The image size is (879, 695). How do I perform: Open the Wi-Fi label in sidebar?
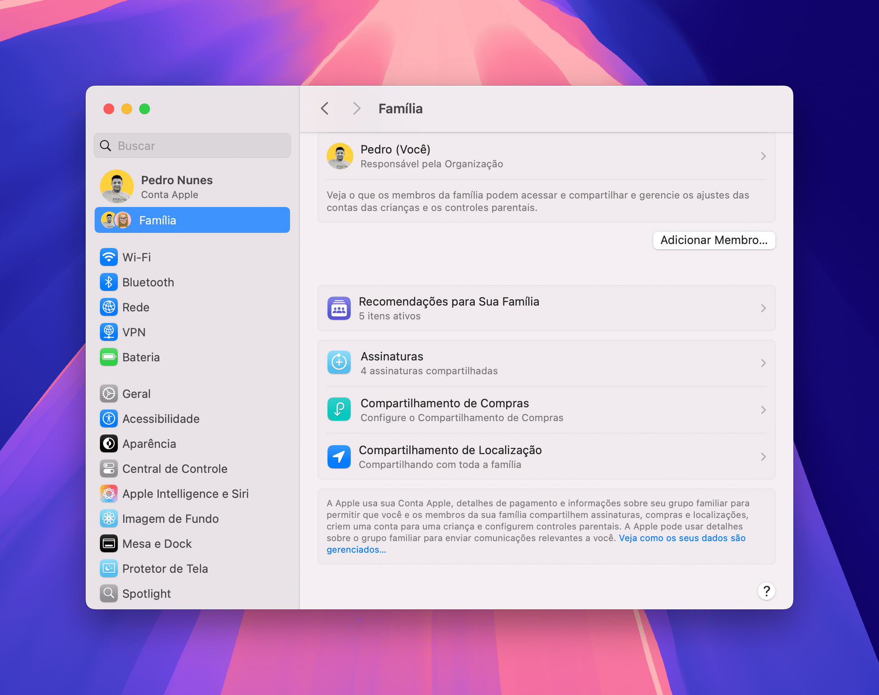click(x=137, y=257)
